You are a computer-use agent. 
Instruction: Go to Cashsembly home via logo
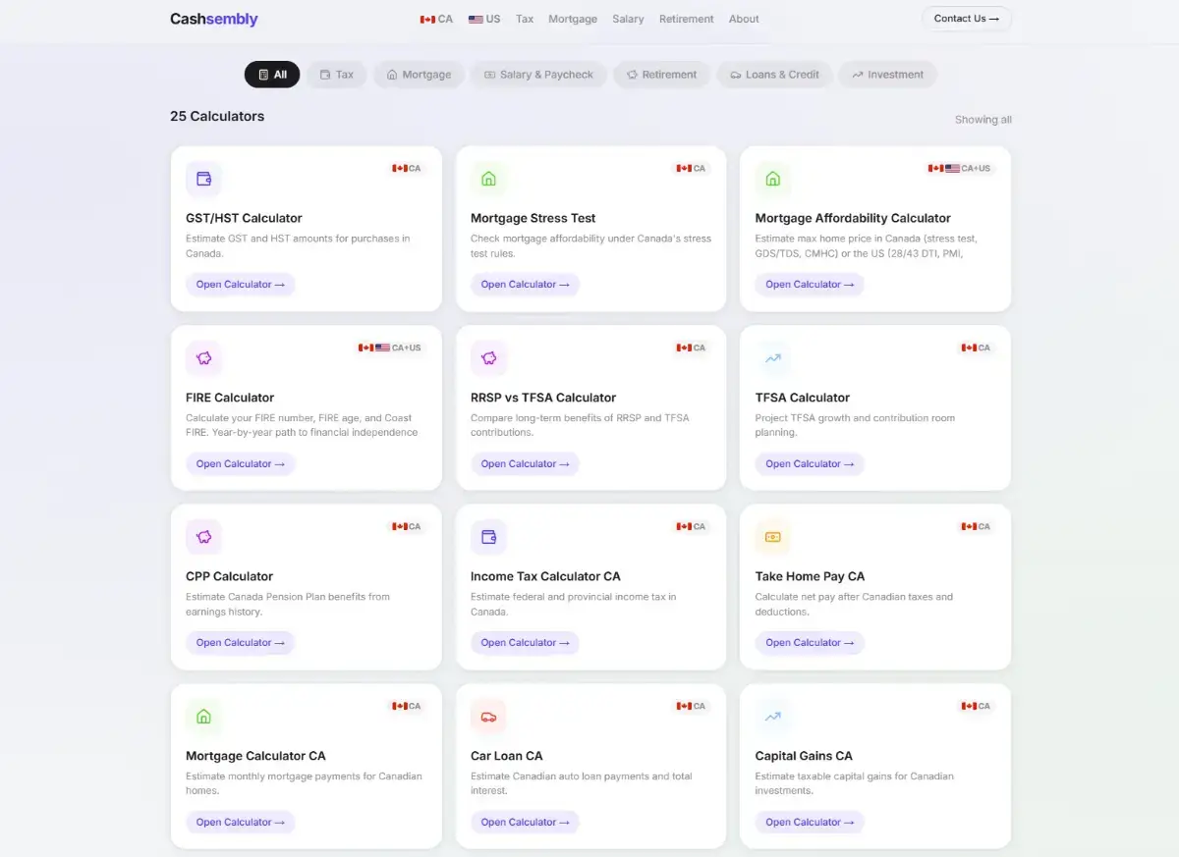pyautogui.click(x=214, y=19)
